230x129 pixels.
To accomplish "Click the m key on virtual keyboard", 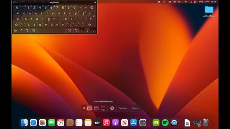I will (x=63, y=25).
